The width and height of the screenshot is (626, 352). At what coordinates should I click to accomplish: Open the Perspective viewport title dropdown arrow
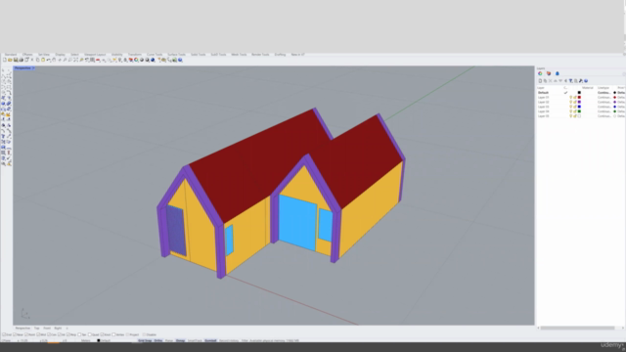[x=33, y=67]
